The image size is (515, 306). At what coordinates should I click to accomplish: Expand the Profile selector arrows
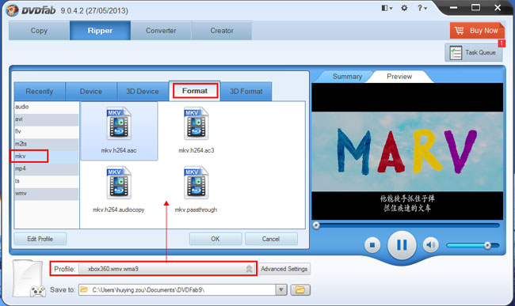(250, 269)
